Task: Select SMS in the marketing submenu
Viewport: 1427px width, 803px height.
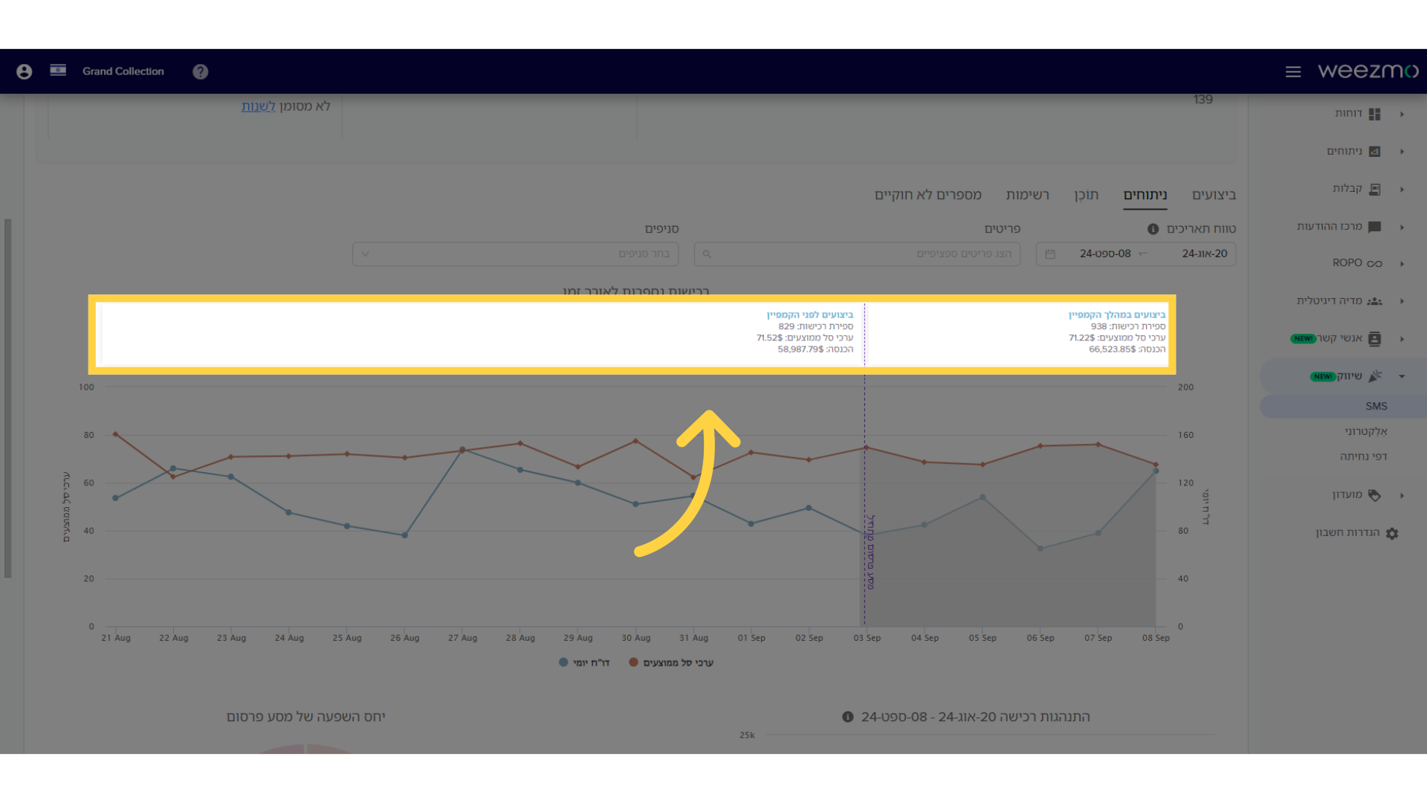Action: click(x=1376, y=406)
